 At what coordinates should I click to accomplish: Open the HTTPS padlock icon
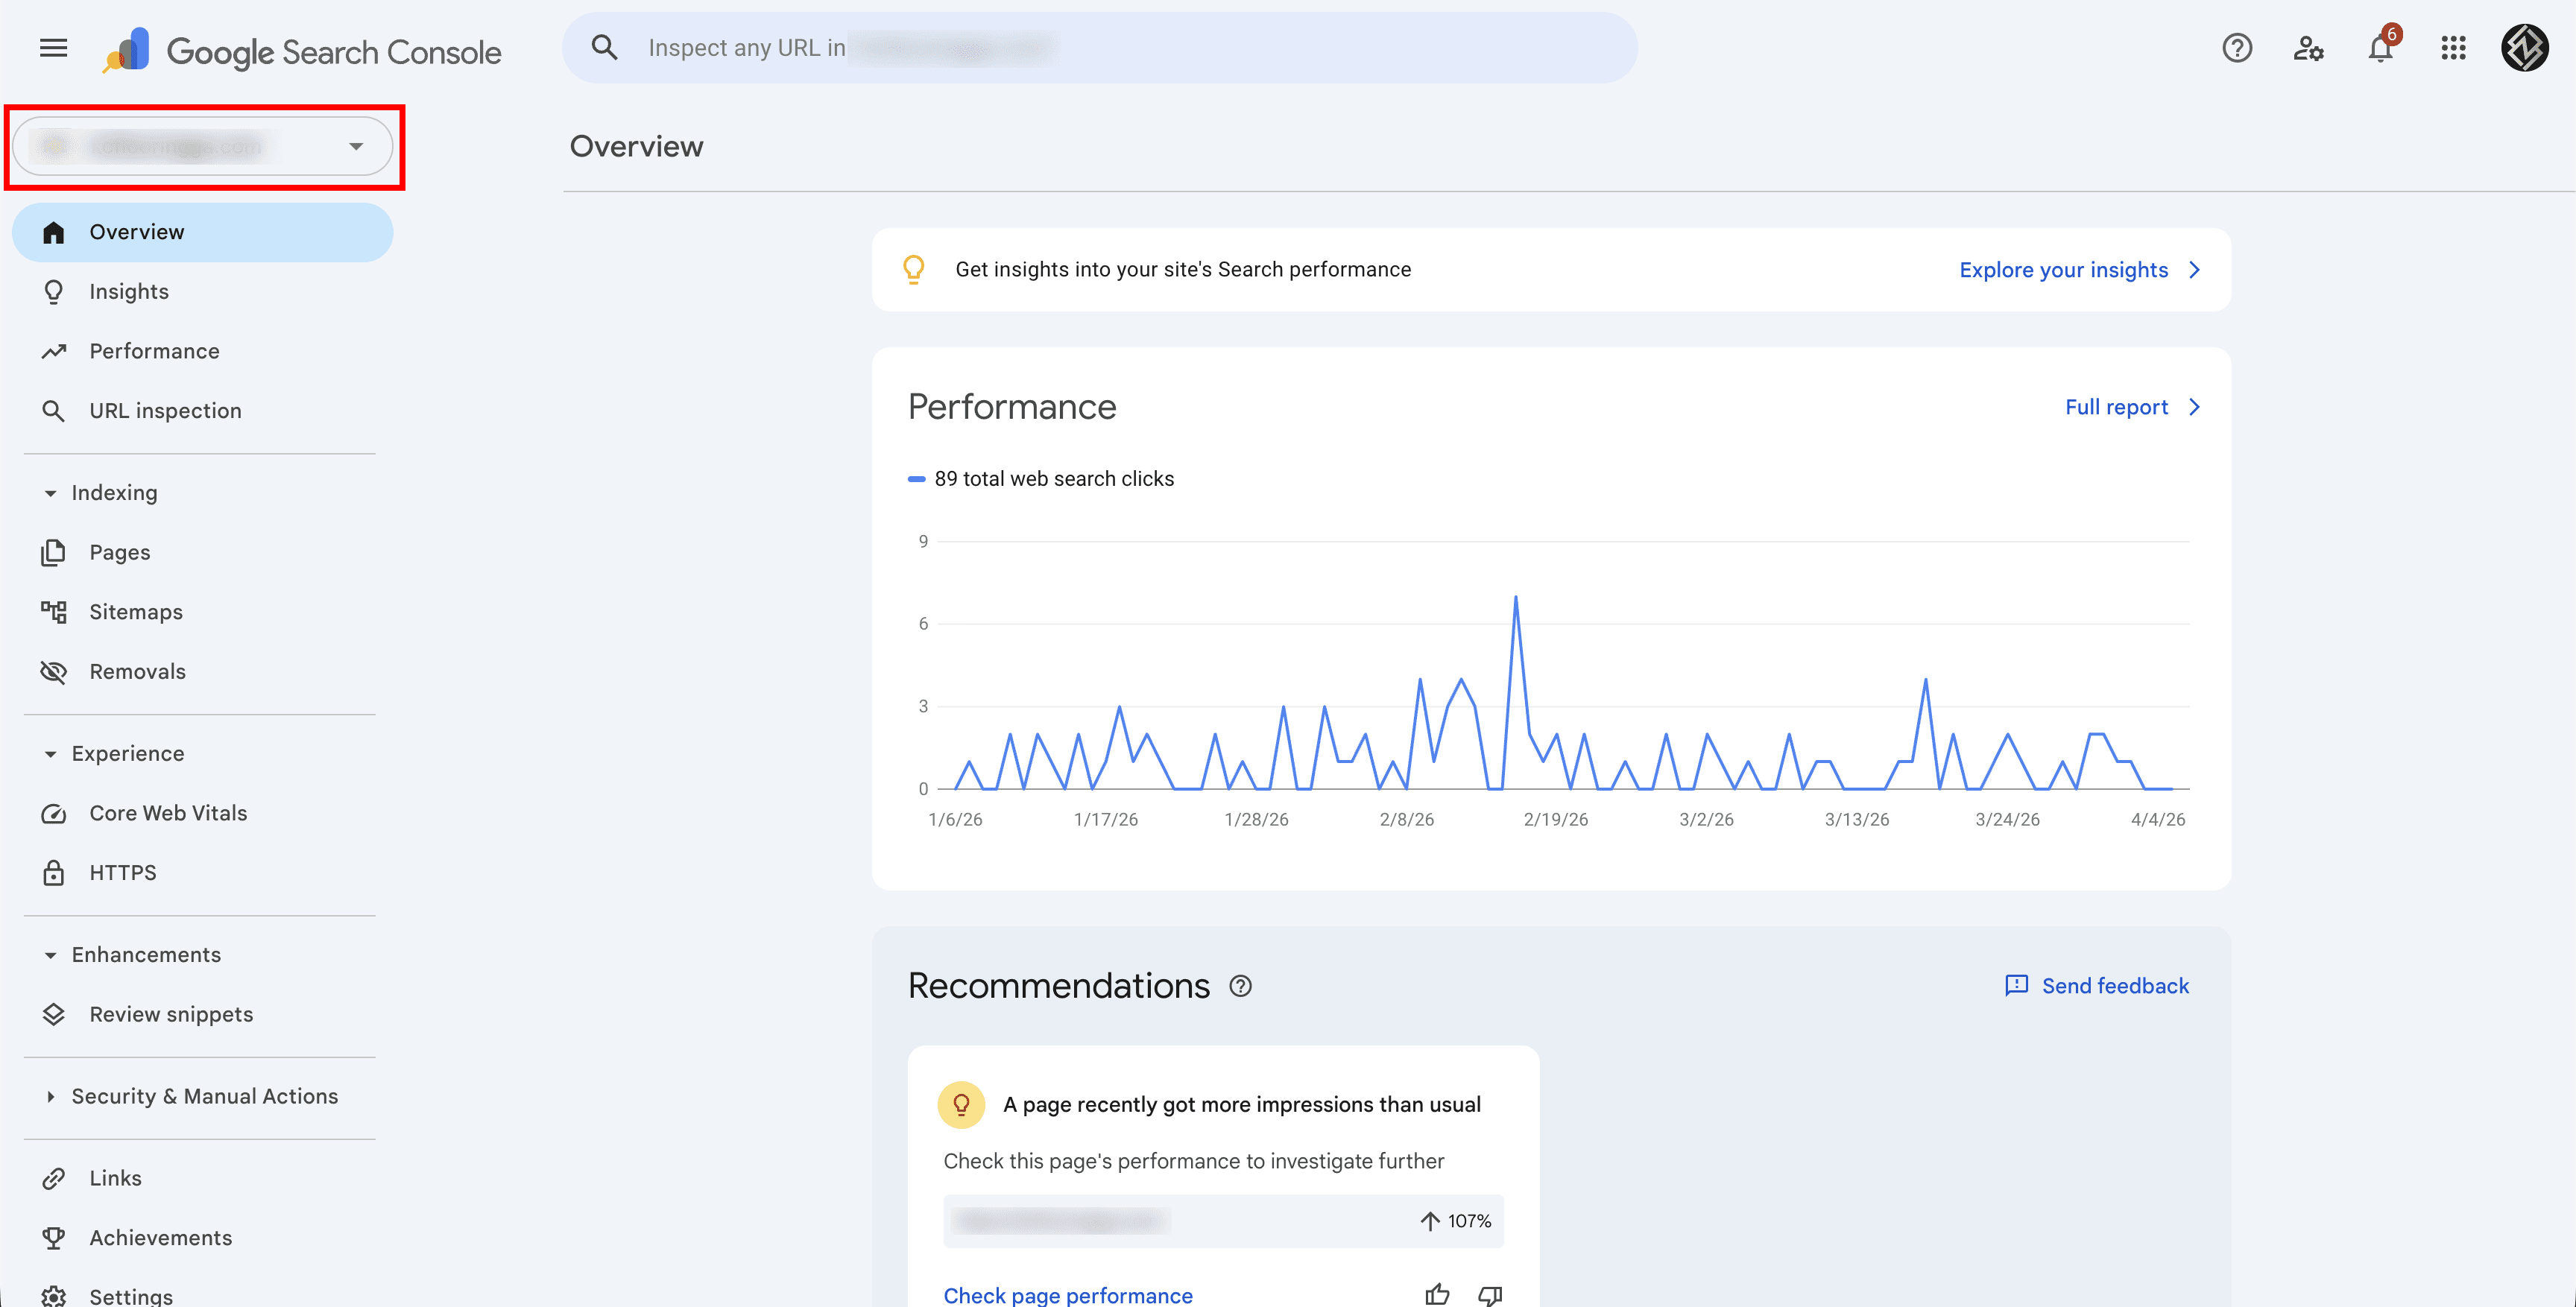[54, 872]
